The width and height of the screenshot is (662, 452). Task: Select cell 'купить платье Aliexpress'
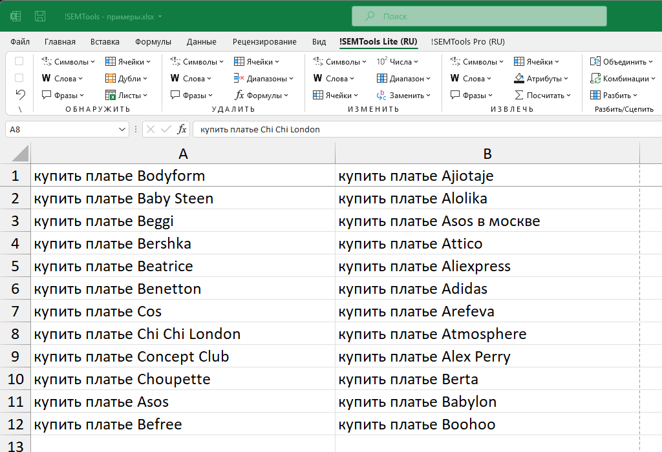click(487, 266)
